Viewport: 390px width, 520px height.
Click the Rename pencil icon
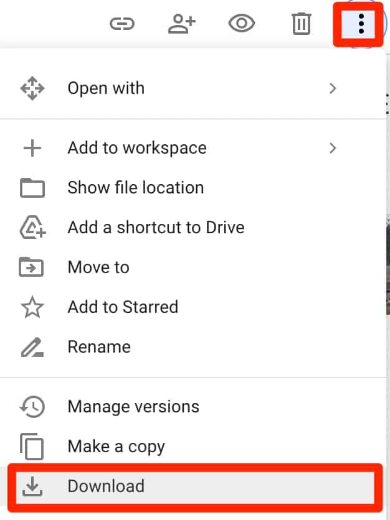(32, 346)
